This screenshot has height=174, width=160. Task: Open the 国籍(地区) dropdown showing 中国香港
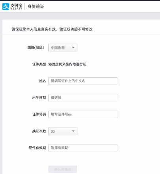pyautogui.click(x=63, y=48)
